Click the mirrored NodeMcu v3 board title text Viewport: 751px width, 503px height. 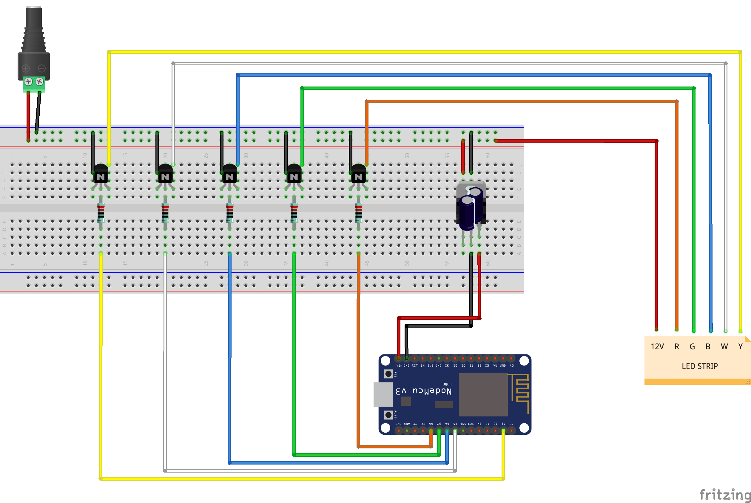coord(424,391)
